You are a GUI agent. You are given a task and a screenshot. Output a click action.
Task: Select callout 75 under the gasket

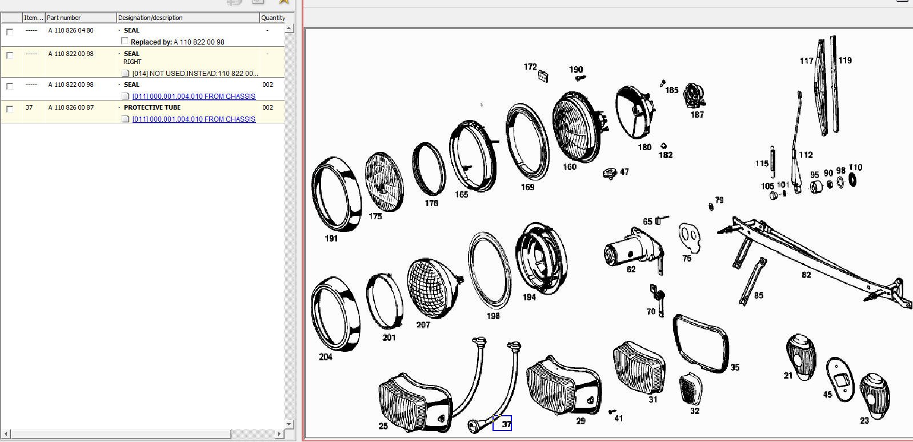point(687,258)
